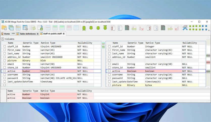This screenshot has width=211, height=122.
Task: Click the orange-banded data grid toolbar icon
Action: 18,28
